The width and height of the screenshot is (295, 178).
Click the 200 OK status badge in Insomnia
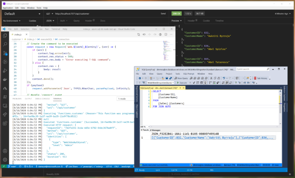tap(176, 14)
